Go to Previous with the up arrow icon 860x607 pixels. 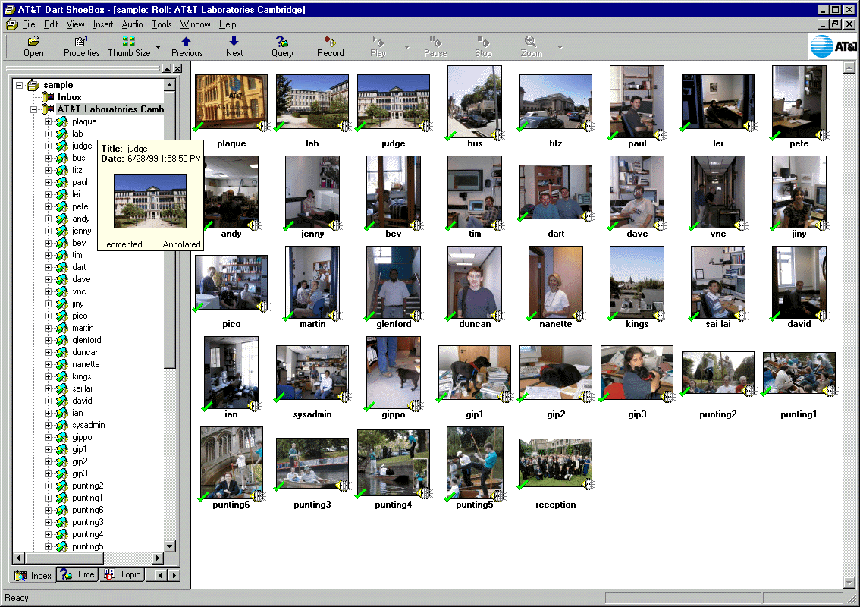(187, 41)
